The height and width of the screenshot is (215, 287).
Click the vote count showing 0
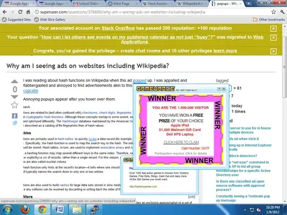point(15,89)
